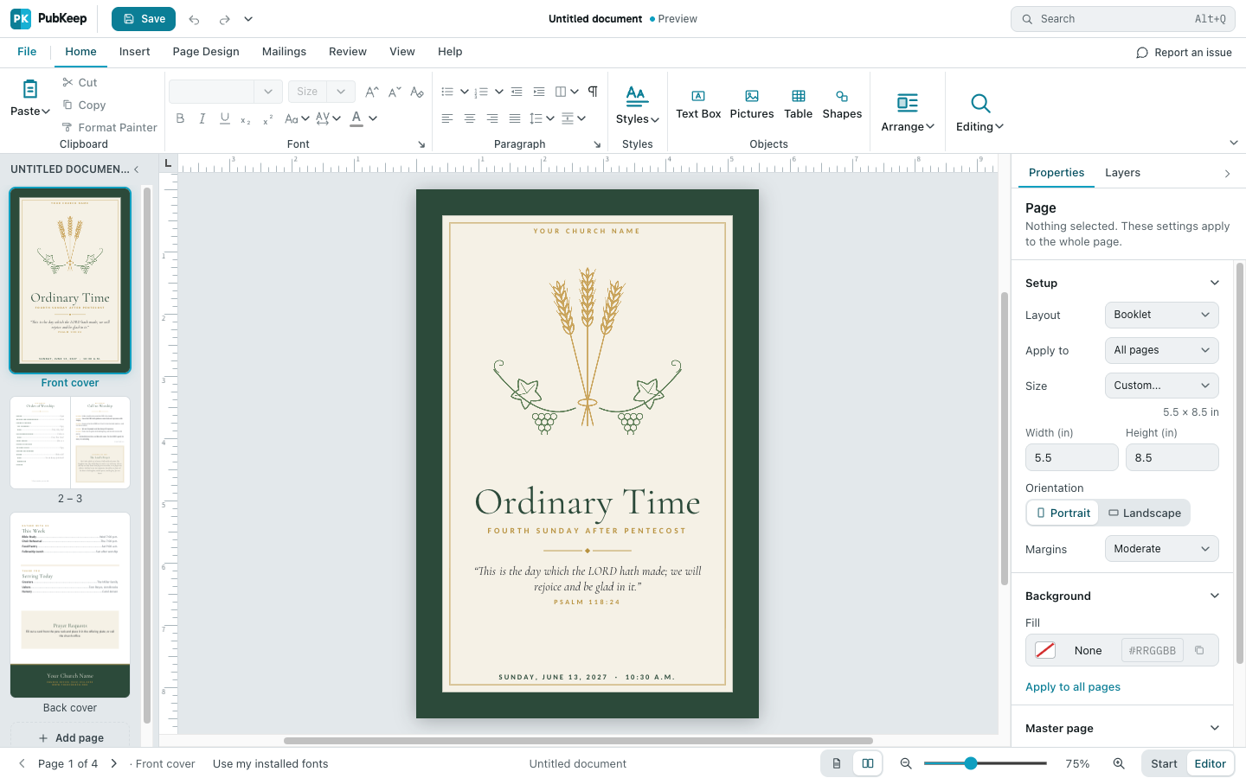Switch to the Layers panel tab

tap(1122, 173)
